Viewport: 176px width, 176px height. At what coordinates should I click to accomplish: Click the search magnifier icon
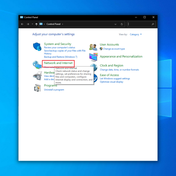pyautogui.click(x=153, y=24)
